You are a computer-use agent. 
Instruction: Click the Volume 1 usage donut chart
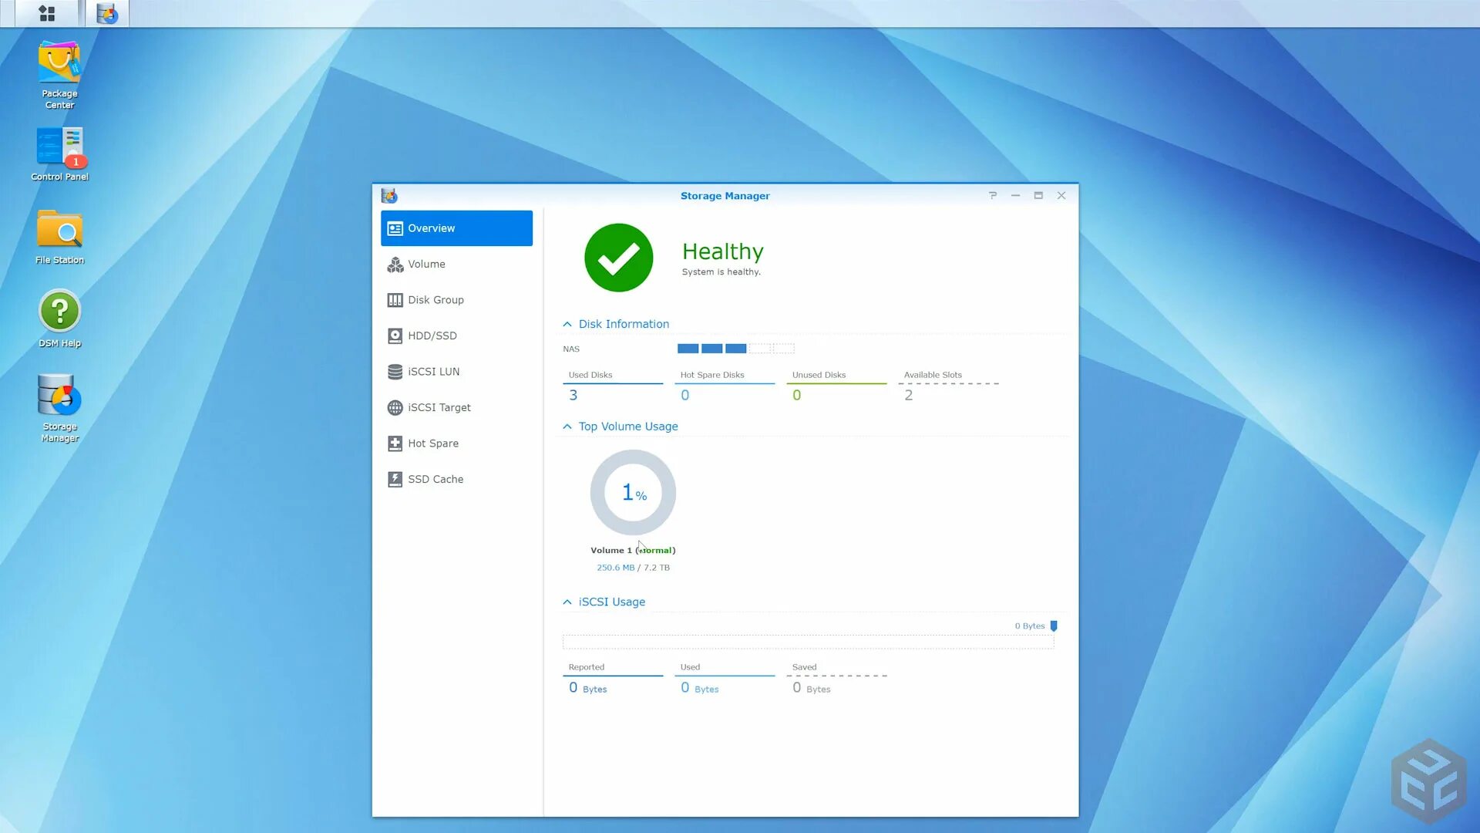click(633, 493)
